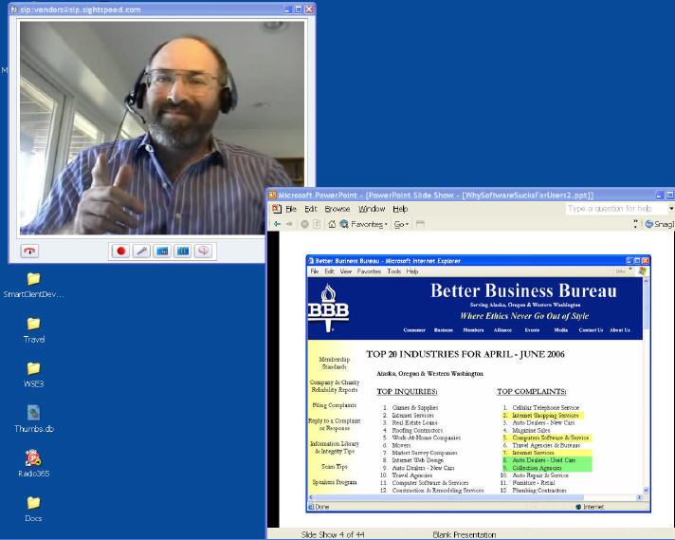675x540 pixels.
Task: Click the Refresh icon on the Web toolbar
Action: tap(317, 224)
